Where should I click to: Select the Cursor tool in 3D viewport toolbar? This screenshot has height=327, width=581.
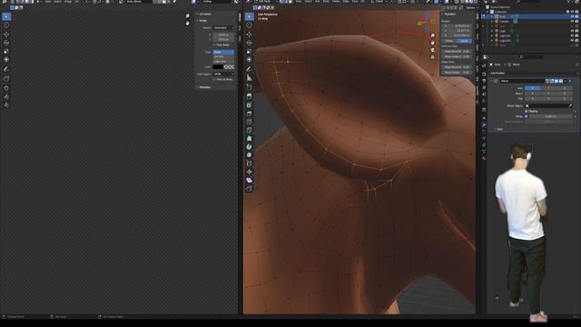pyautogui.click(x=250, y=25)
